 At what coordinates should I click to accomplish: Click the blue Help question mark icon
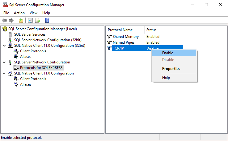(x=47, y=20)
